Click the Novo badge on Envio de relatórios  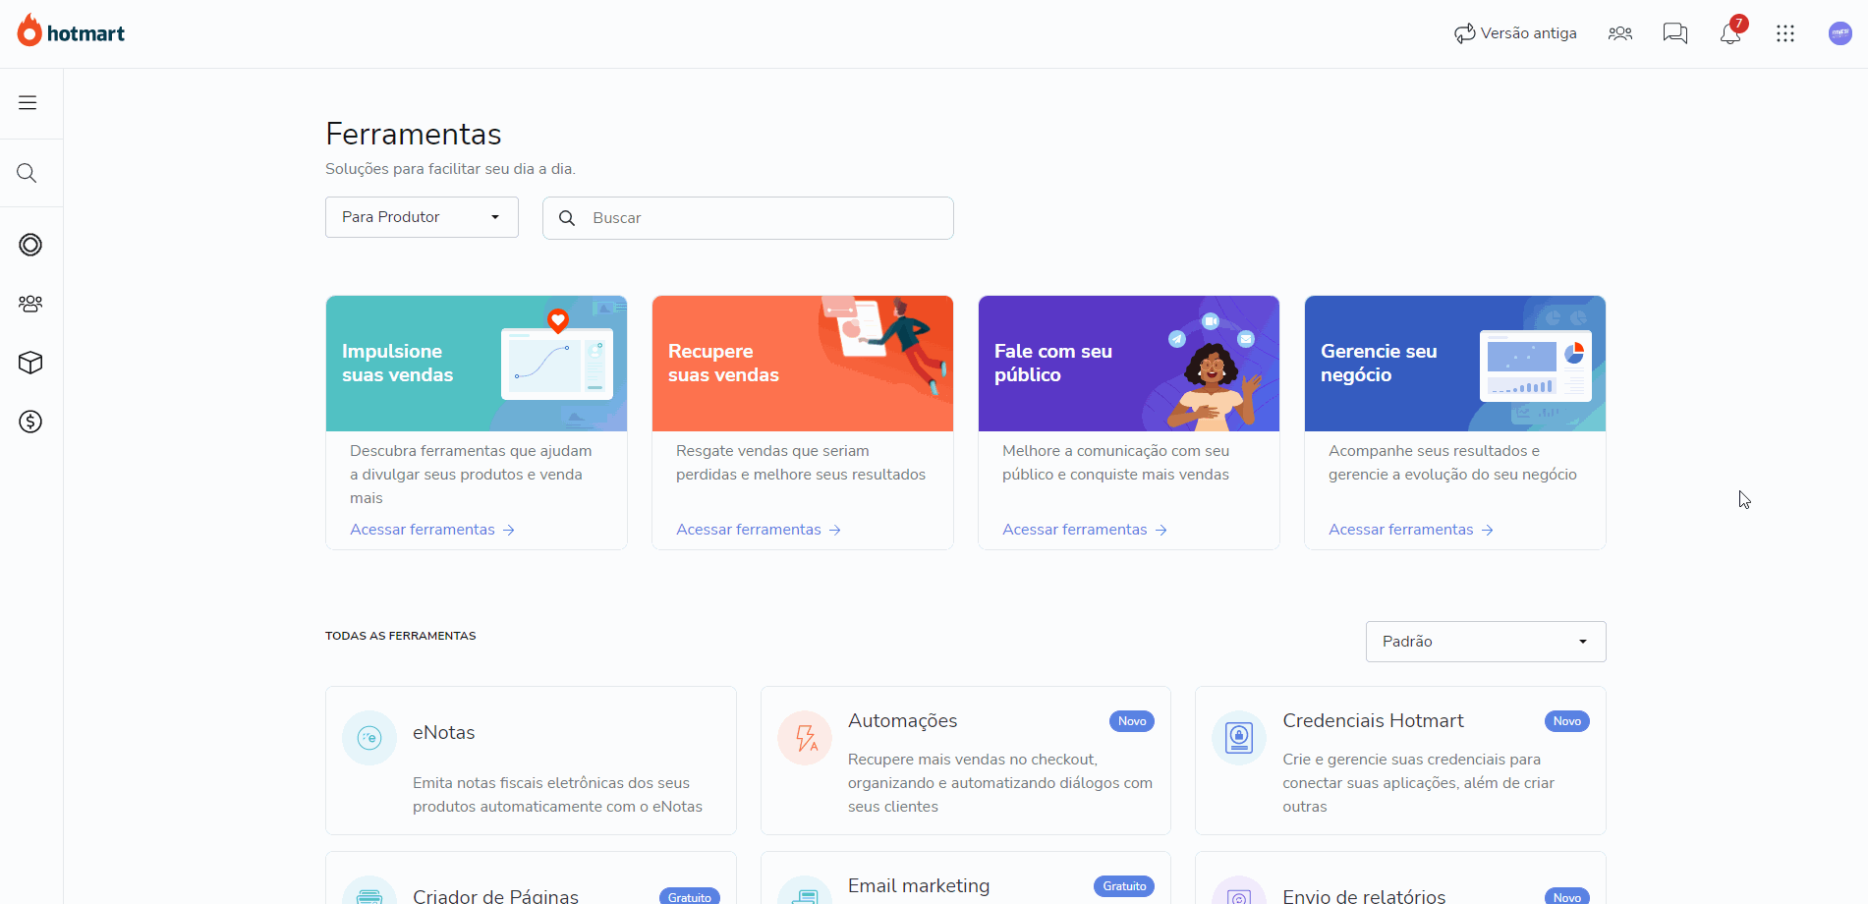[x=1567, y=897]
